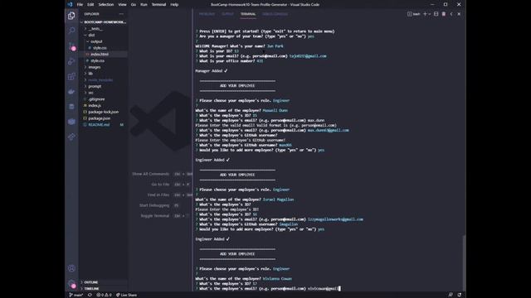Open the Extensions view

[x=71, y=76]
